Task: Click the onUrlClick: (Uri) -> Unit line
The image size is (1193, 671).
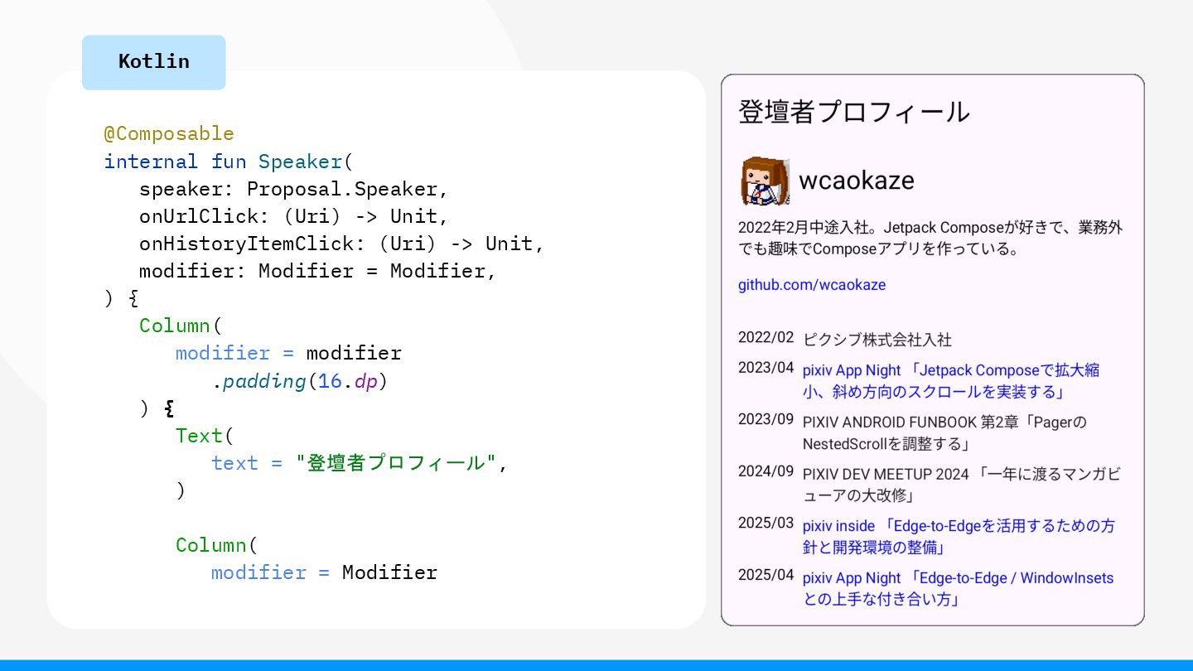Action: coord(294,216)
